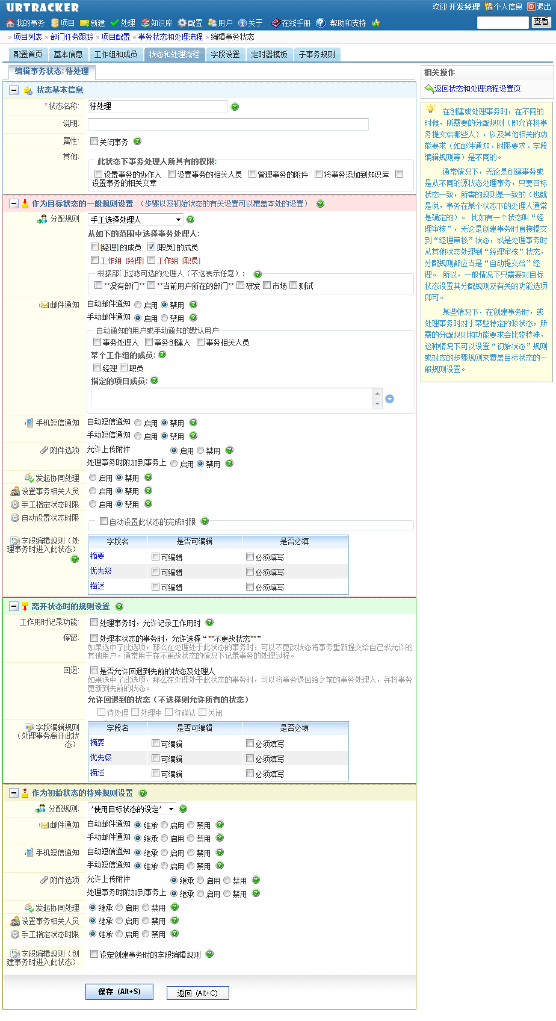Check 处理事务时，允许记录工作用时
The width and height of the screenshot is (556, 1021).
(x=94, y=622)
